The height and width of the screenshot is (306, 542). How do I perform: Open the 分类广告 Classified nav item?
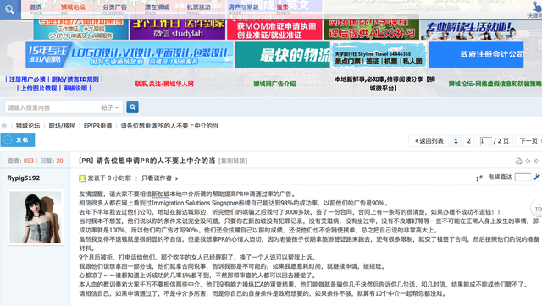click(x=114, y=9)
